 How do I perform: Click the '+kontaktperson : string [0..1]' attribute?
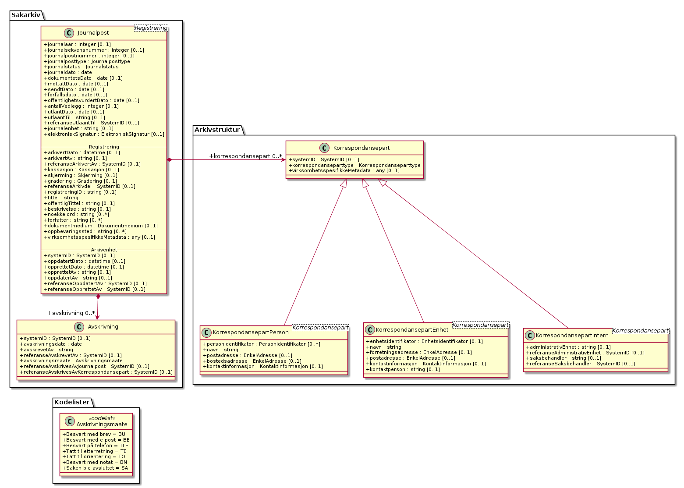tap(403, 370)
